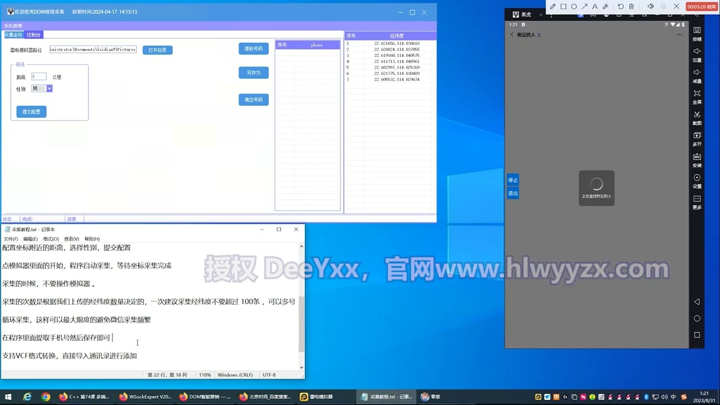The height and width of the screenshot is (405, 720).
Task: Tap the Android recents square button
Action: pos(697,335)
